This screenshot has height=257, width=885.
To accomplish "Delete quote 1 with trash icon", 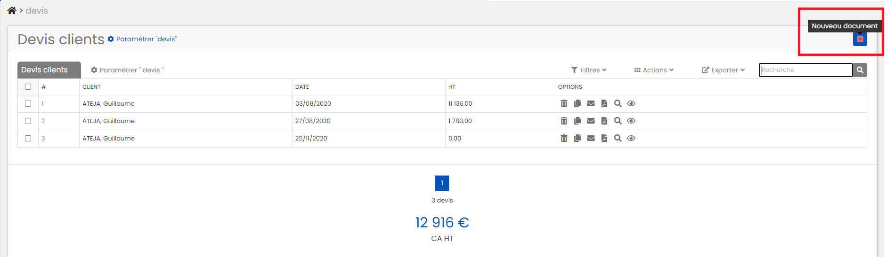I will (x=564, y=103).
